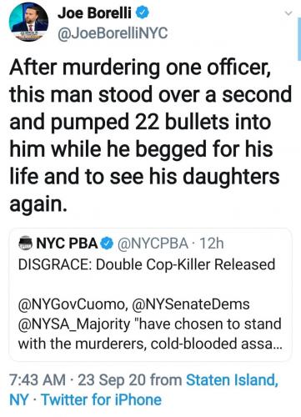
Task: Open the truncated quoted text ending 'assa…'
Action: click(x=150, y=344)
